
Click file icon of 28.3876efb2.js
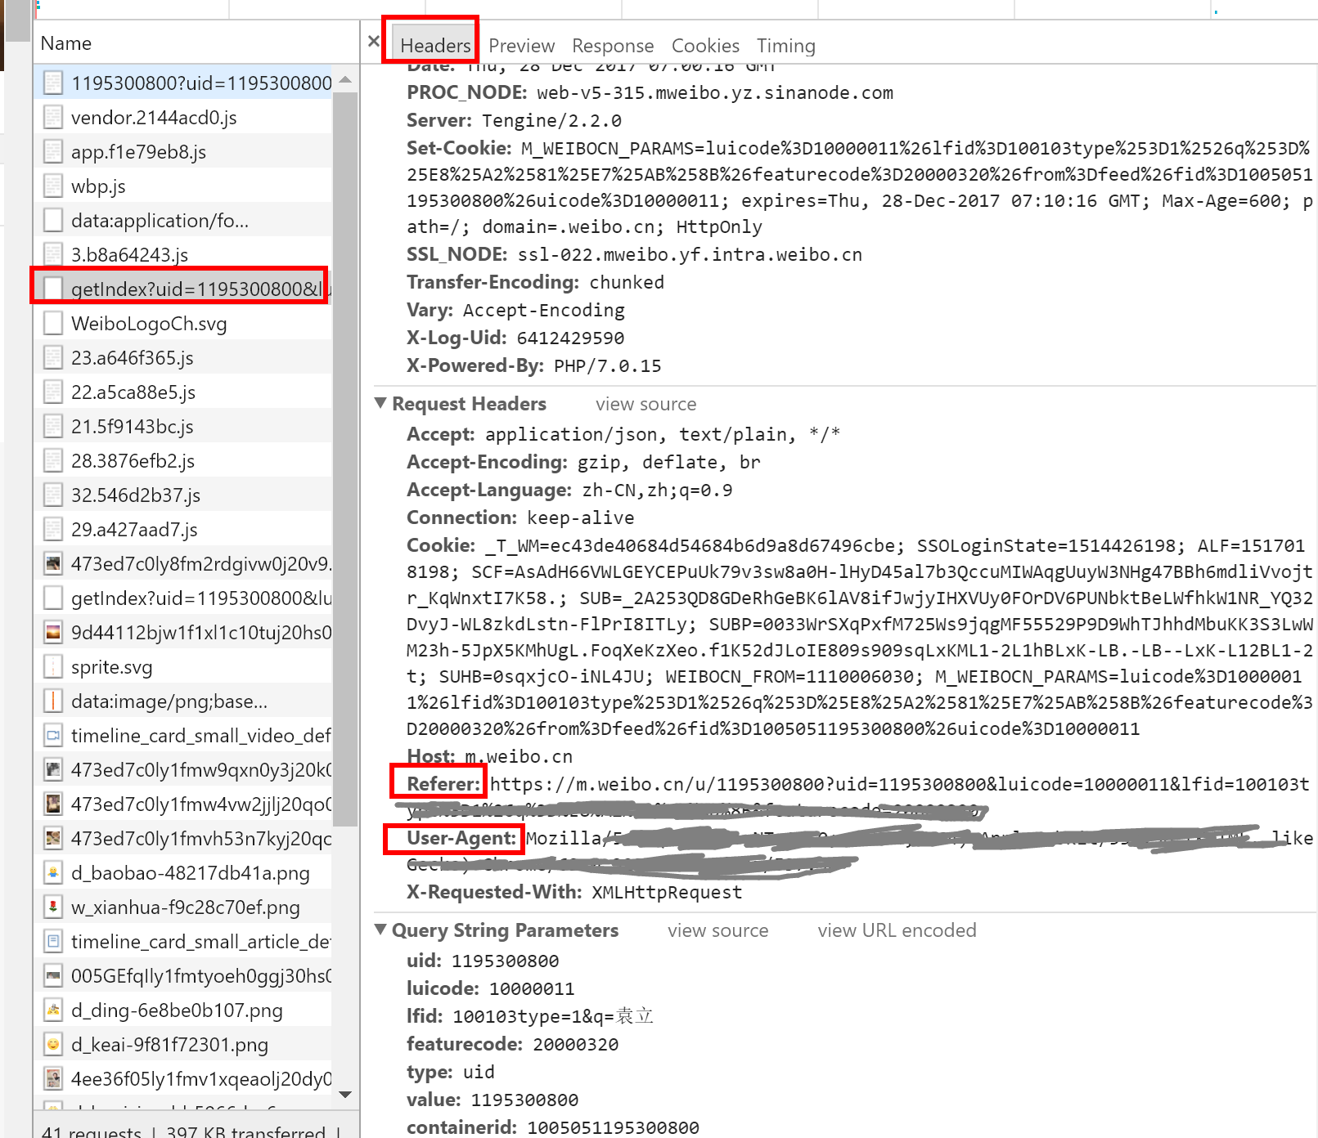pos(53,461)
